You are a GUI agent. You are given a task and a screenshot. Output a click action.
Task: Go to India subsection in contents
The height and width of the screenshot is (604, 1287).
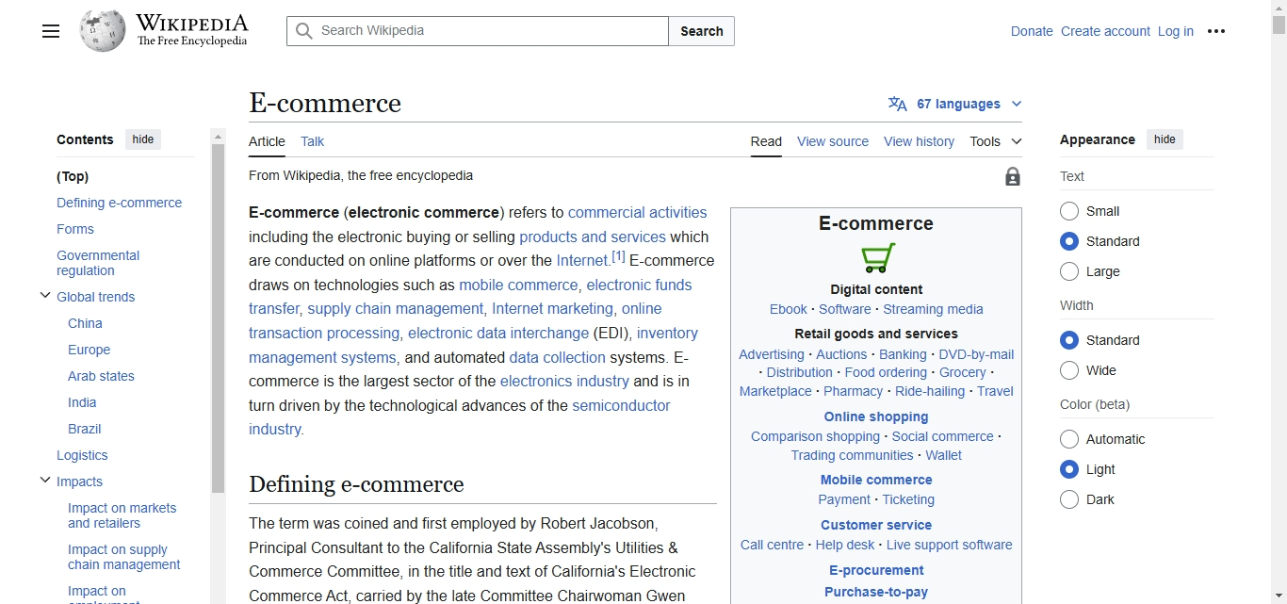(82, 402)
